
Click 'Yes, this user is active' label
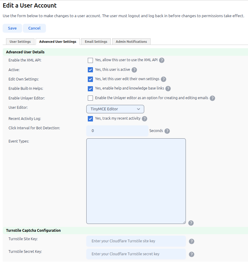point(113,70)
